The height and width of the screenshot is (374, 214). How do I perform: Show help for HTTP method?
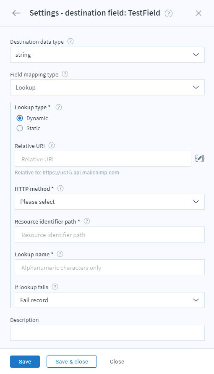coord(60,188)
